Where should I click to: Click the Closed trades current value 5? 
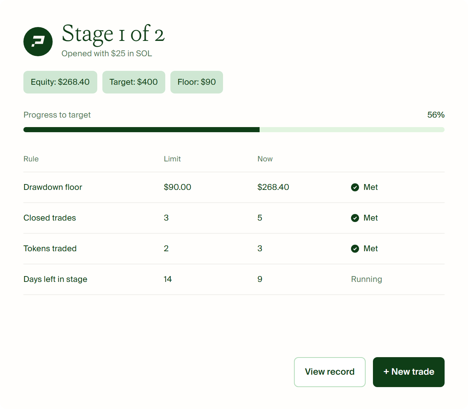click(x=260, y=218)
